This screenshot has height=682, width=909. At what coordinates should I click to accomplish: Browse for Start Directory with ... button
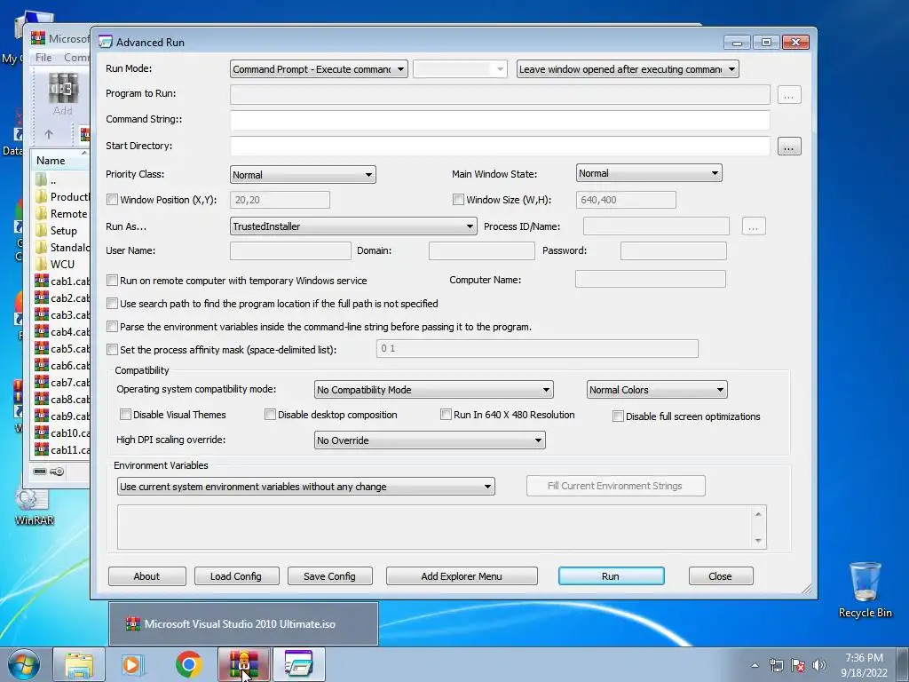coord(789,147)
